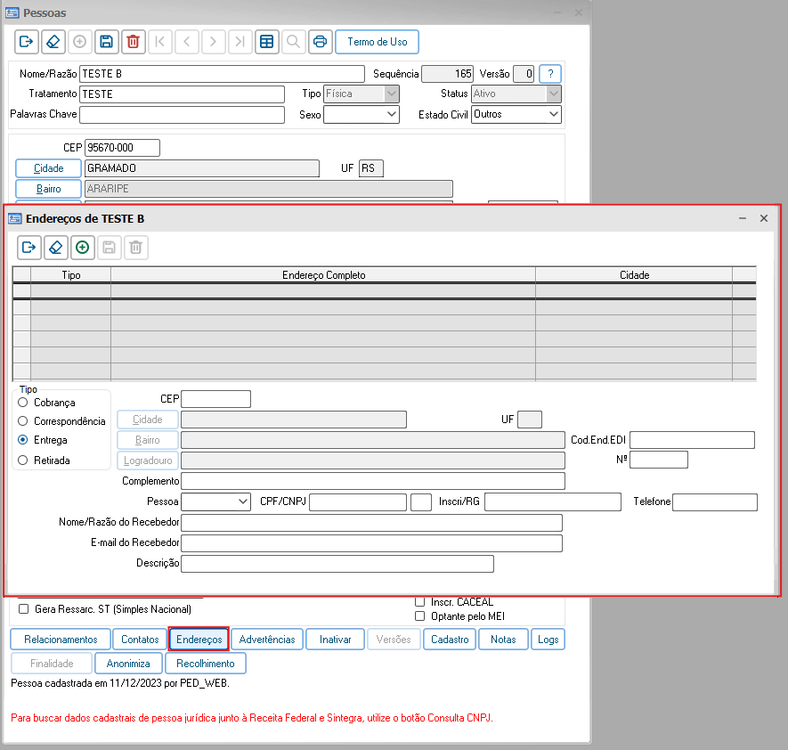Save the record with Pessoas floppy icon

point(106,42)
